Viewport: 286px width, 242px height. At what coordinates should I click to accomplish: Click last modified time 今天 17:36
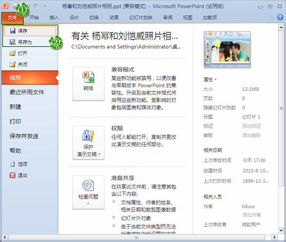(254, 160)
